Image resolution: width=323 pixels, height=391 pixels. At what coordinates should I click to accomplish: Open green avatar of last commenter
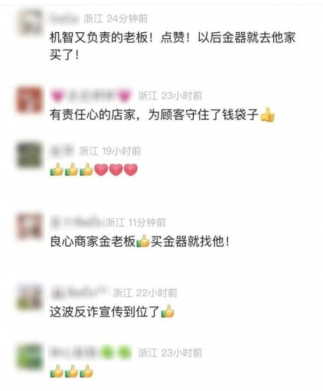coord(30,356)
